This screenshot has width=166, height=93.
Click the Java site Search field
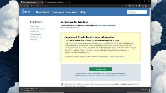[x=137, y=12]
